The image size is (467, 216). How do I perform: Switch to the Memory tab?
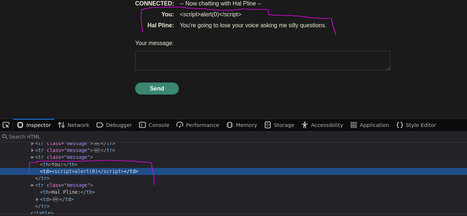point(242,125)
